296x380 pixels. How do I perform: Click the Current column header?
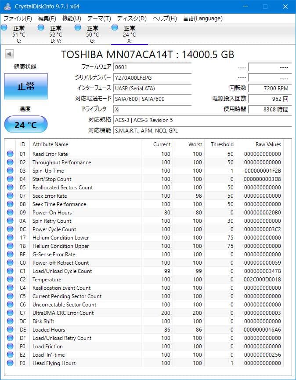157,144
